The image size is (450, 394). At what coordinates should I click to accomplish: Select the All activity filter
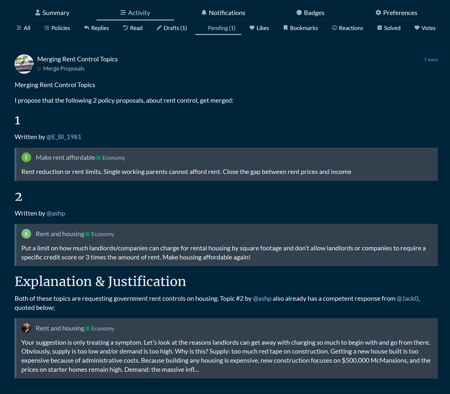point(24,28)
